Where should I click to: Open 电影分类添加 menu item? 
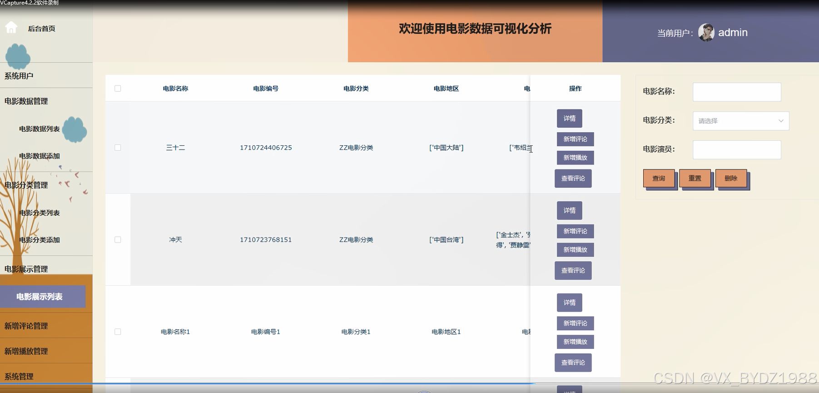coord(40,240)
